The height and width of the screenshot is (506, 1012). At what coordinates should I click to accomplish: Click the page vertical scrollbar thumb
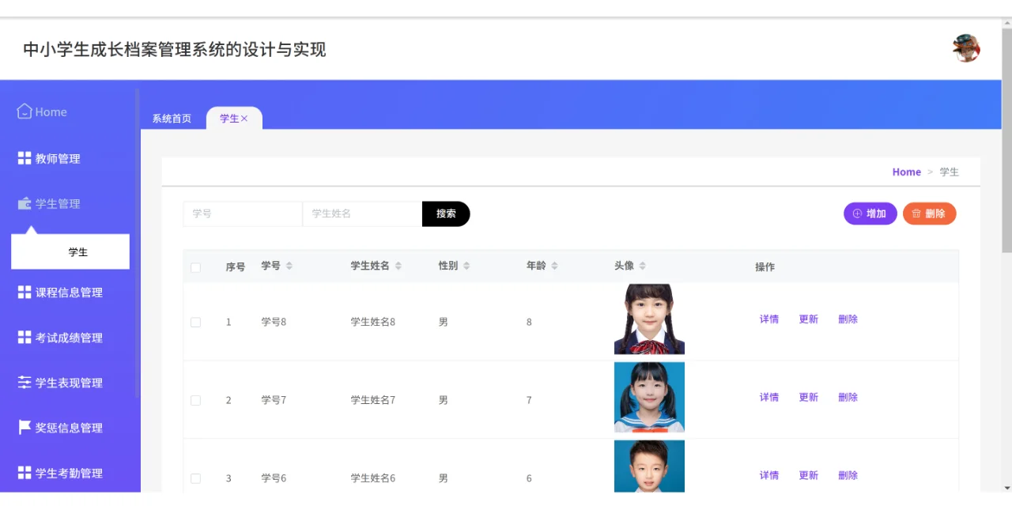point(1006,142)
